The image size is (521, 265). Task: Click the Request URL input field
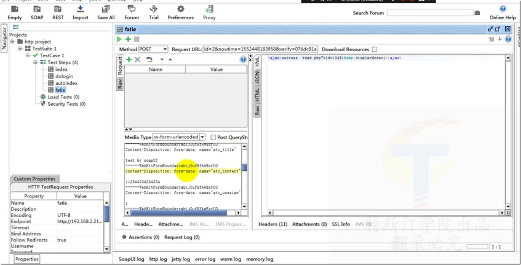(x=260, y=49)
